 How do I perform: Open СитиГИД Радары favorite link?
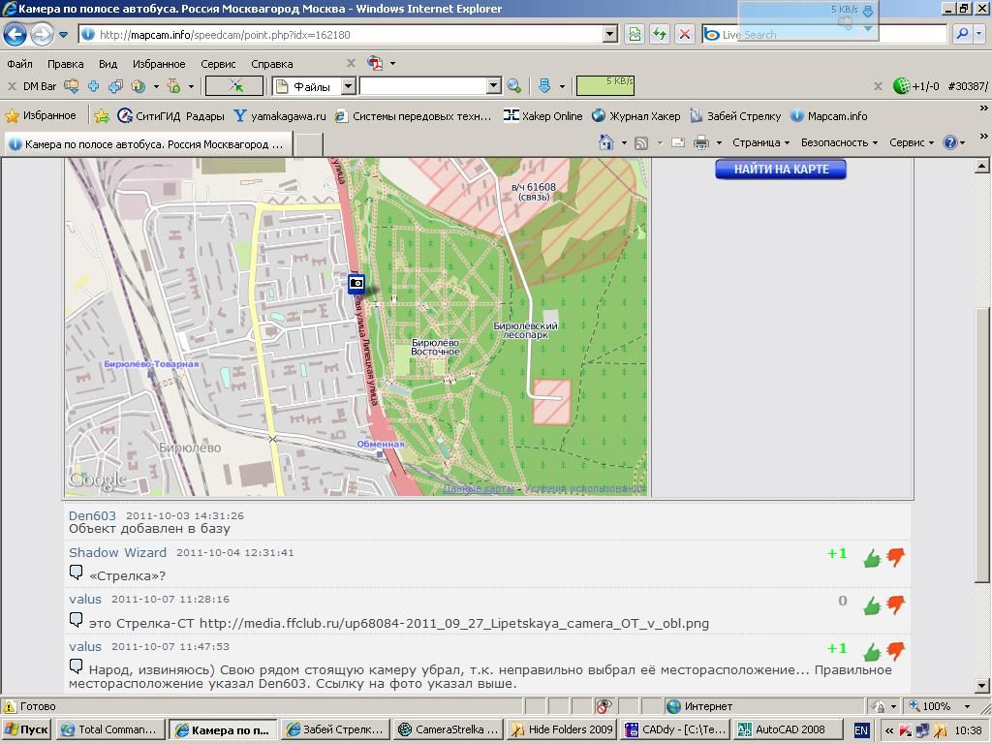tap(170, 116)
